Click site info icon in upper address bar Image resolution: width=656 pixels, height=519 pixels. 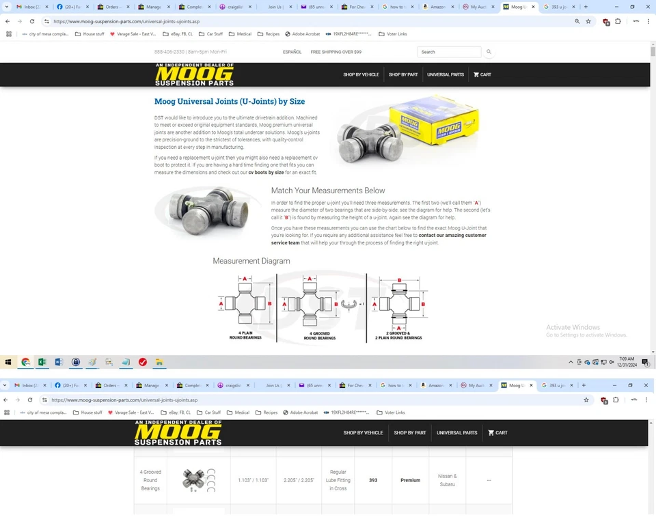coord(46,21)
